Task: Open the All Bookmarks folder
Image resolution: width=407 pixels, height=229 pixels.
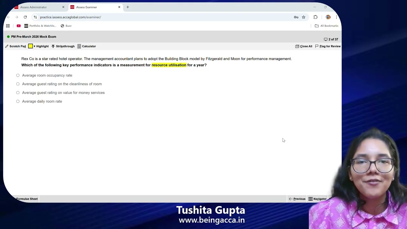Action: 327,26
